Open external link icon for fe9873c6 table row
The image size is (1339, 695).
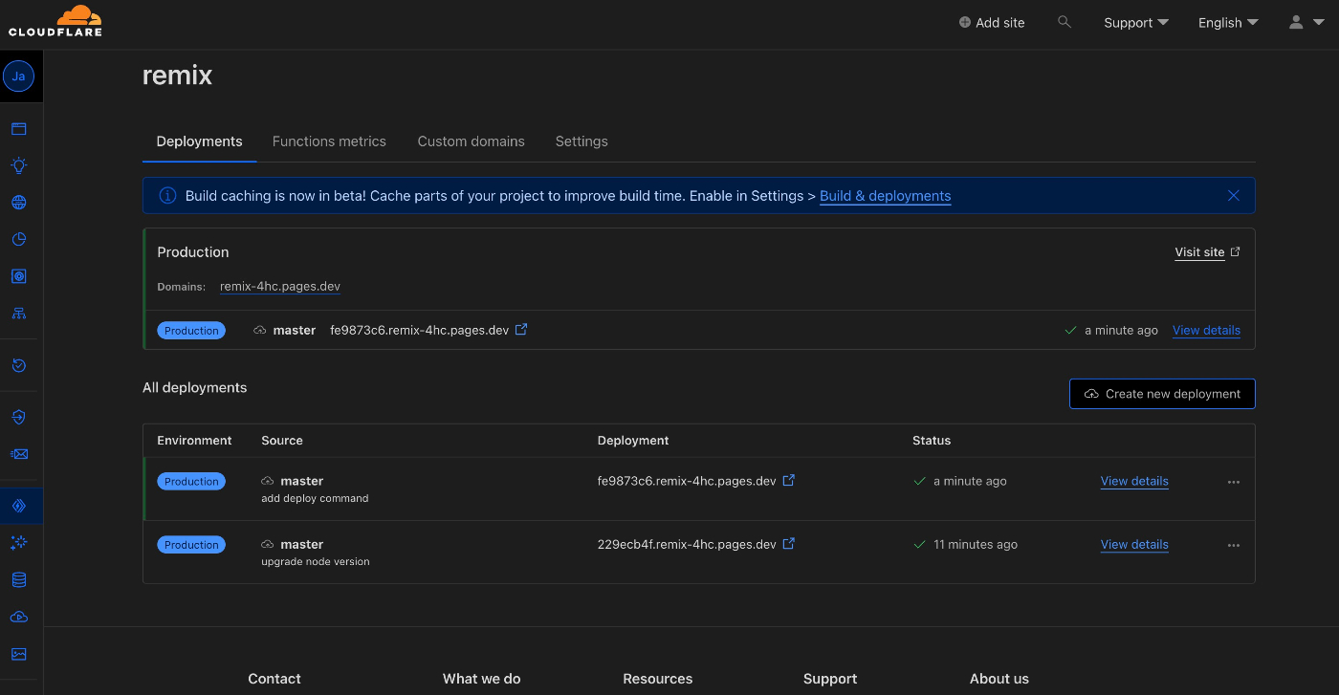point(788,480)
